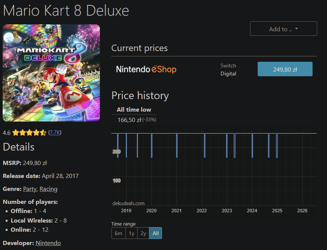
Task: Click the 2023 label on chart axis
Action: (x=227, y=211)
